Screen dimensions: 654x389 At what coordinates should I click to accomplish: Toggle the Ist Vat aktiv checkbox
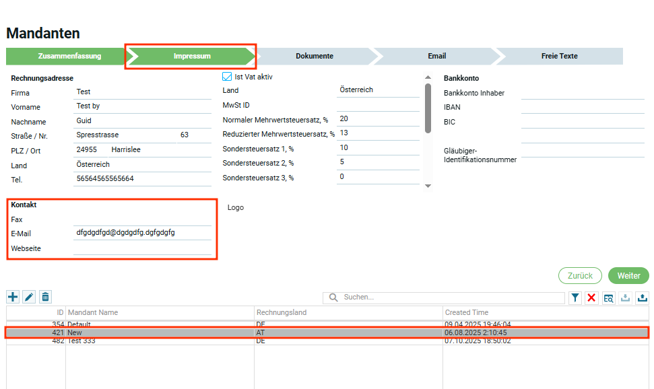click(227, 77)
